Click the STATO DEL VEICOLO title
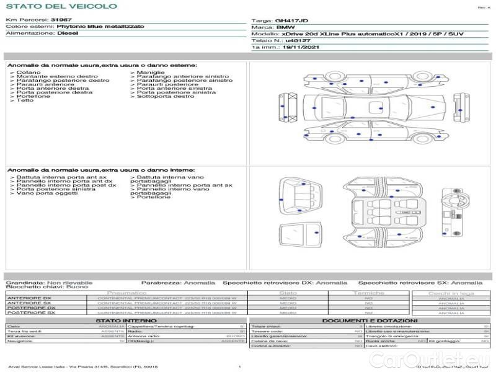 (x=61, y=6)
